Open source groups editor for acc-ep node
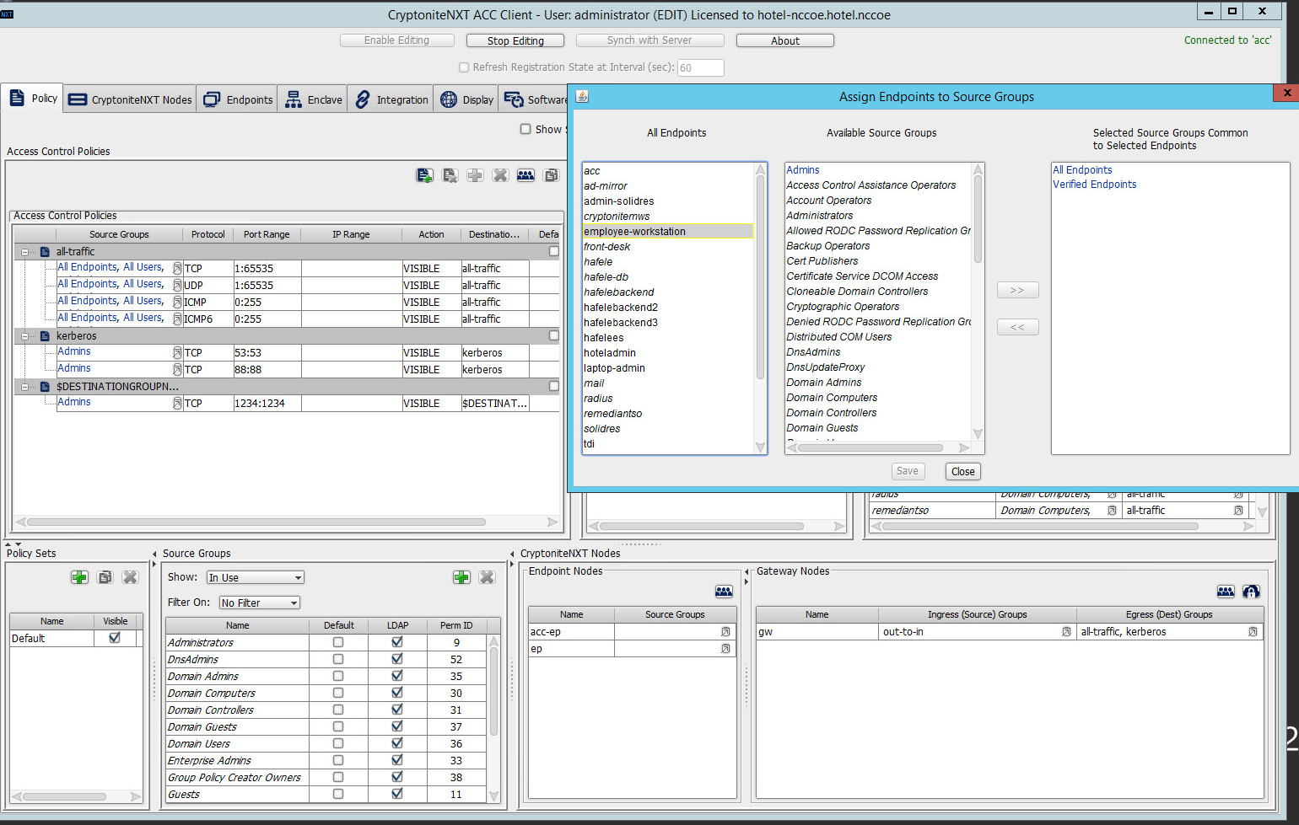The width and height of the screenshot is (1299, 825). (x=725, y=632)
